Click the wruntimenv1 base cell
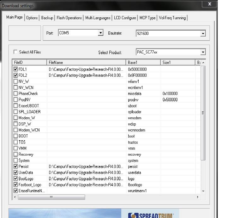This screenshot has height=218, width=242. [137, 191]
